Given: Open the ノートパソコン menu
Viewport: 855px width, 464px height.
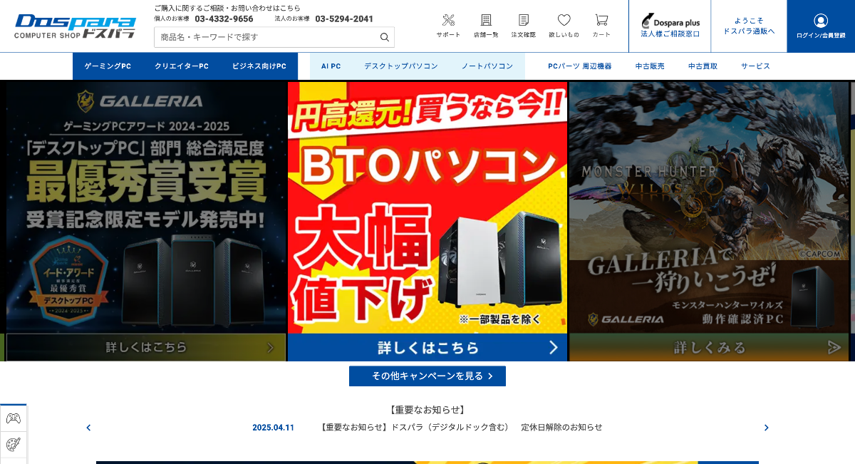Looking at the screenshot, I should coord(487,66).
